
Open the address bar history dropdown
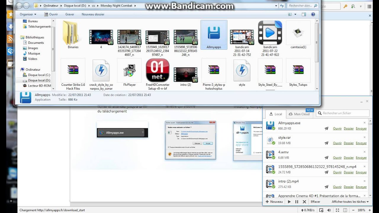(276, 6)
